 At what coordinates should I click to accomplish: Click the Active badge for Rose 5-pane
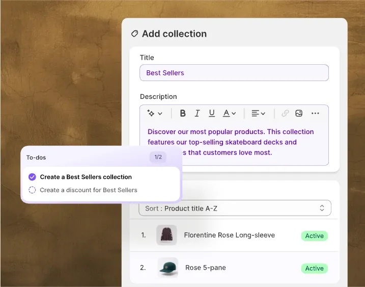314,268
